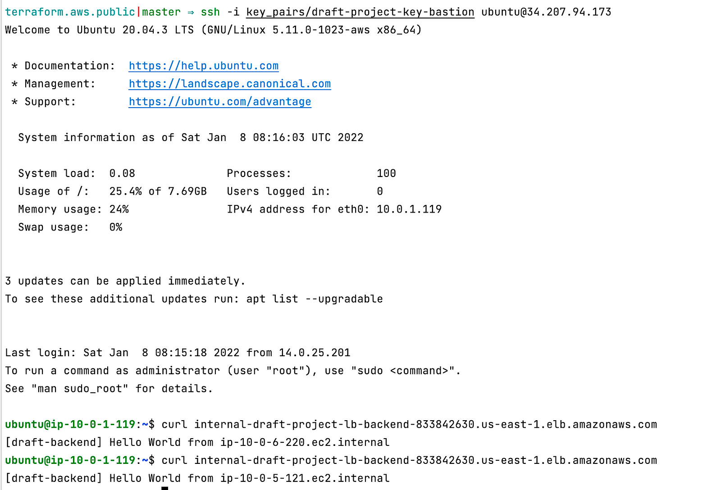
Task: Open the landscape.canonical.com management link
Action: click(230, 84)
